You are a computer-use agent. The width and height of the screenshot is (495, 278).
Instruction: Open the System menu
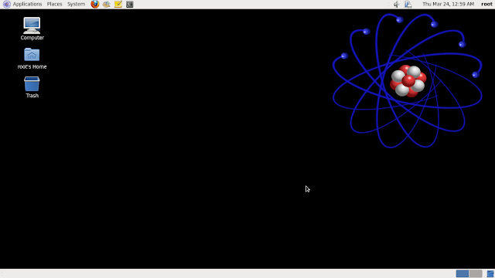[x=76, y=4]
